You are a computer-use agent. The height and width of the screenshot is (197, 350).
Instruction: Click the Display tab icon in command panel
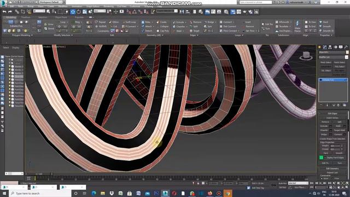(341, 47)
